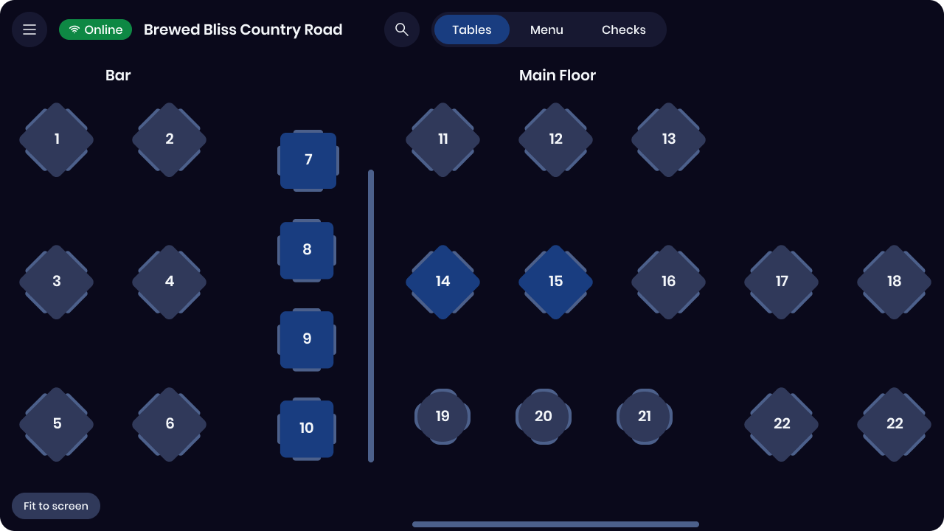Select bar table 6

click(170, 424)
